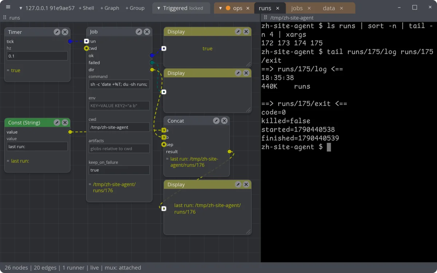Edit the Display node showing 'true'

click(238, 32)
